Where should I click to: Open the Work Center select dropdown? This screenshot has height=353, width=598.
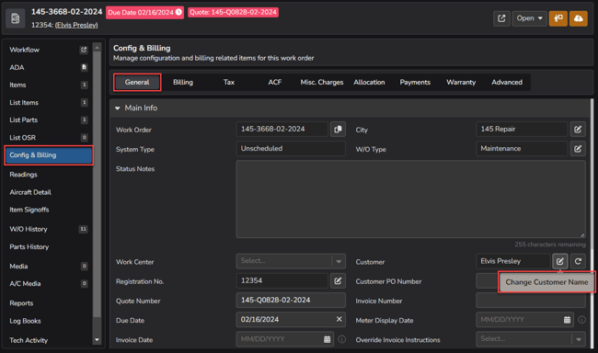(x=291, y=261)
